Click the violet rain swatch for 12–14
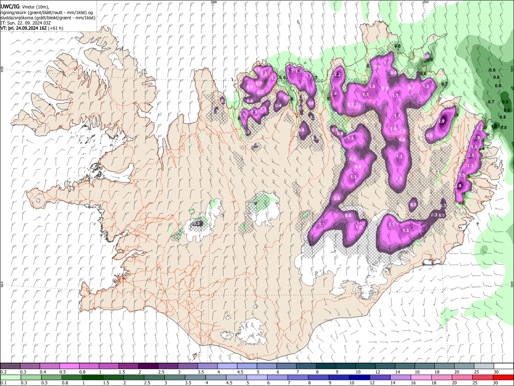 tap(380, 377)
